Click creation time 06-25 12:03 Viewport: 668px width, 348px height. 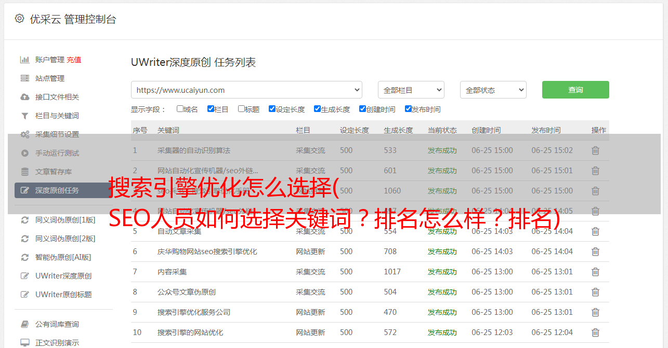click(492, 332)
